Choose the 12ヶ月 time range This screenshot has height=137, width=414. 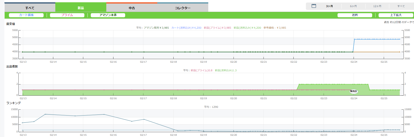(377, 6)
